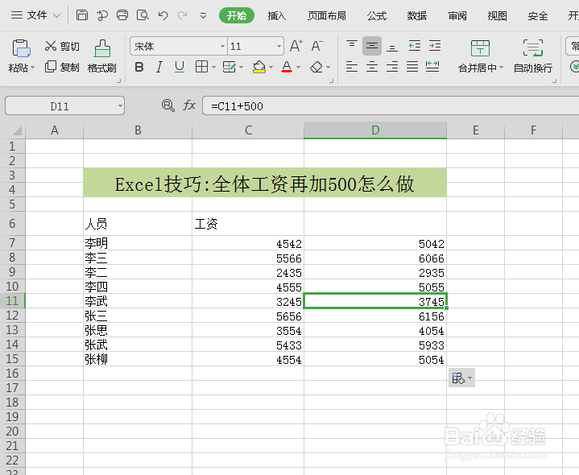Click the select-all corner of the grid
Screen dimensions: 579x475
click(17, 130)
